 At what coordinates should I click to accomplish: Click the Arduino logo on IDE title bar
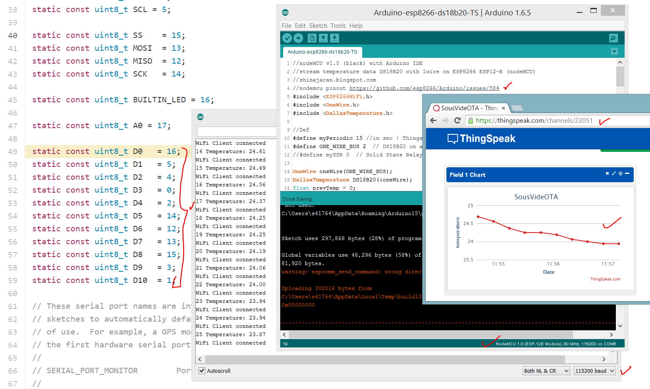[x=285, y=12]
